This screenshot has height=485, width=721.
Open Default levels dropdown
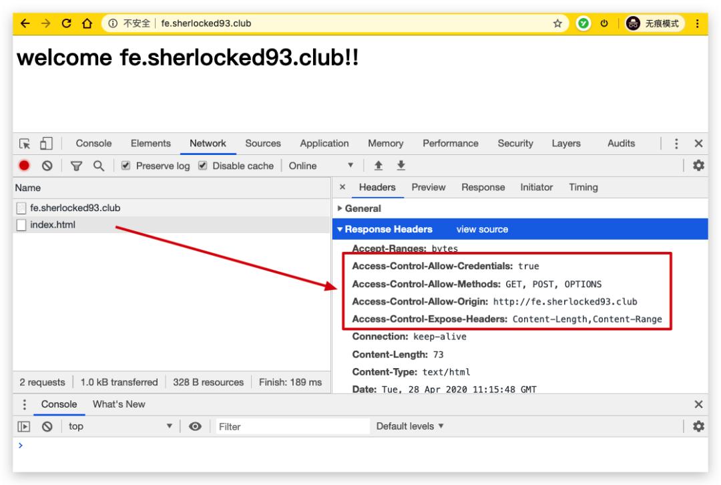tap(410, 427)
